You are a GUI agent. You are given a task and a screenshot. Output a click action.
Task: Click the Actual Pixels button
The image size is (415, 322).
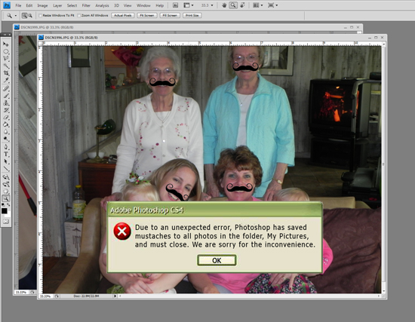123,16
